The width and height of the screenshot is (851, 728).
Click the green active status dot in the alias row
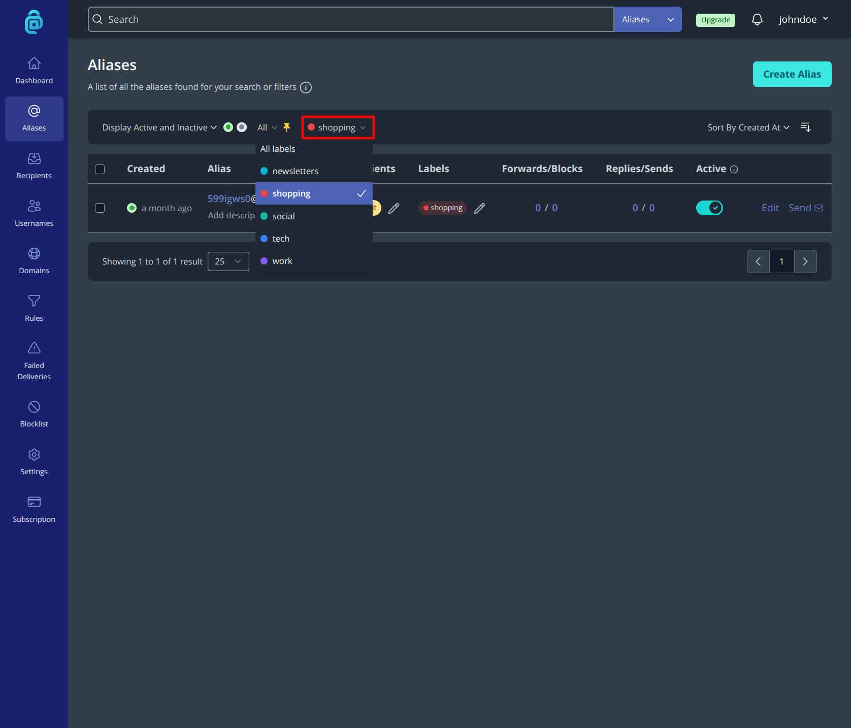click(x=132, y=208)
